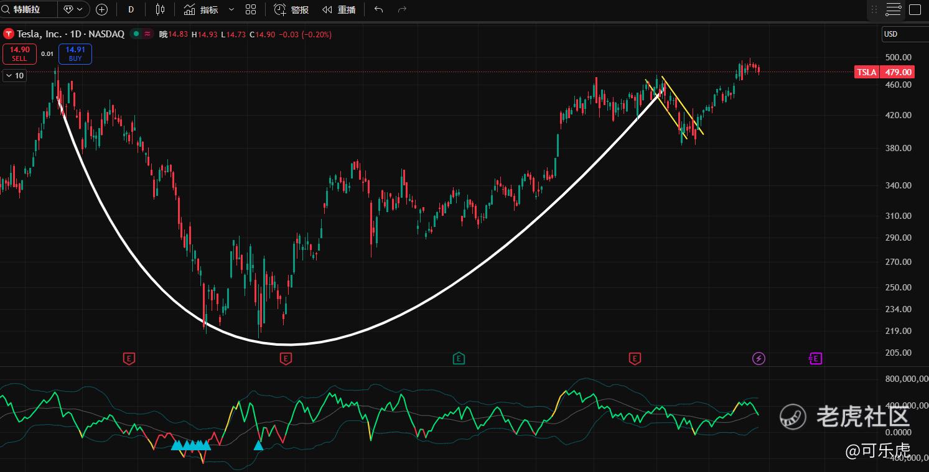This screenshot has height=472, width=929.
Task: Click the 14.90 SELL button
Action: tap(19, 54)
